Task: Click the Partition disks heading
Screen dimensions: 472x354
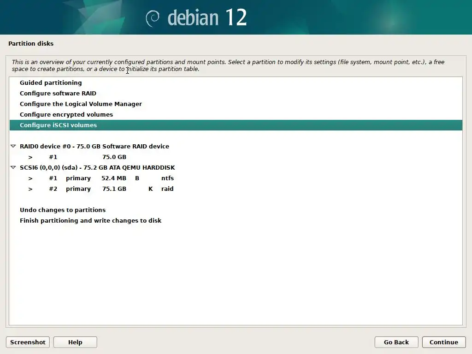Action: 31,43
